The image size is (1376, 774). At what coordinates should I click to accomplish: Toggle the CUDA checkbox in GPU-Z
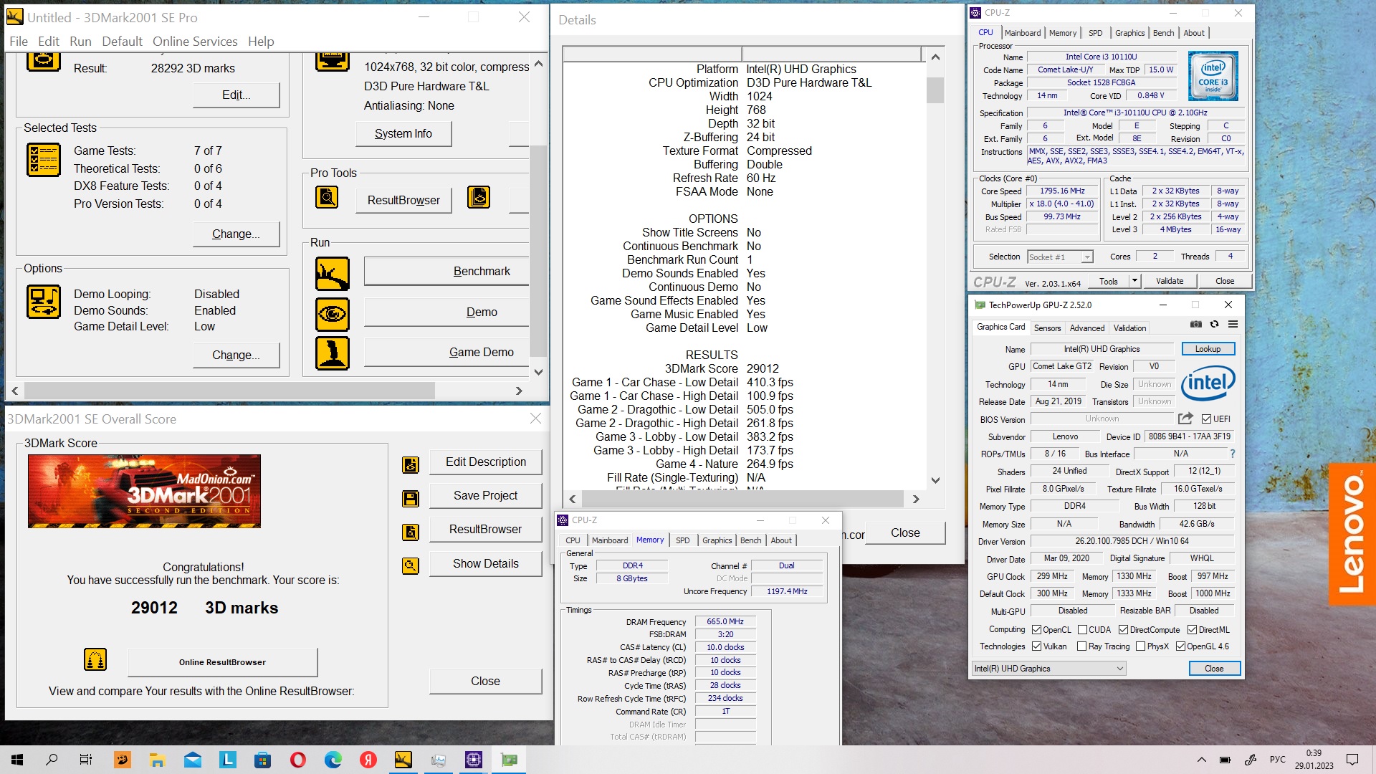[x=1082, y=630]
